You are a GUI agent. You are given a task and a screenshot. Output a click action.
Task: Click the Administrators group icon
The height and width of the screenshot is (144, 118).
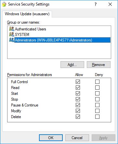(x=12, y=40)
